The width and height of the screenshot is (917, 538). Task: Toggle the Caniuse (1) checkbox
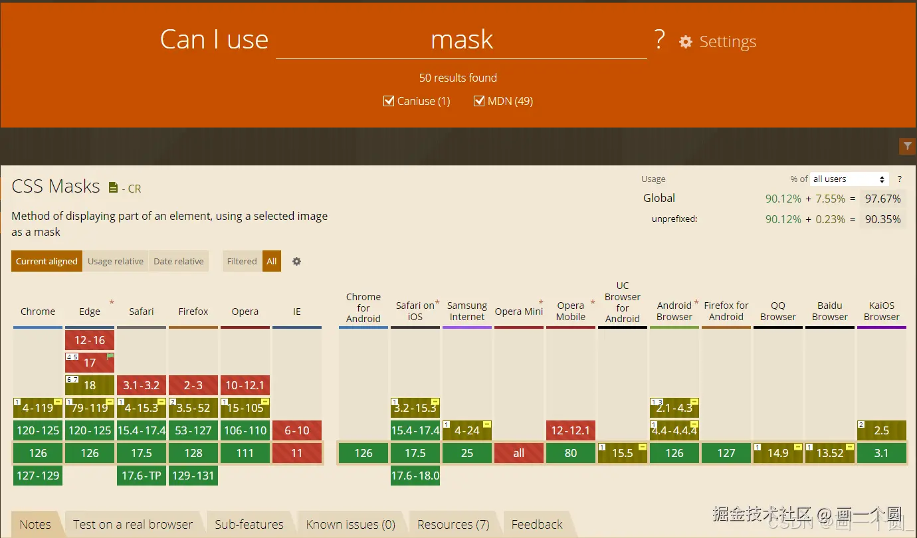[389, 101]
